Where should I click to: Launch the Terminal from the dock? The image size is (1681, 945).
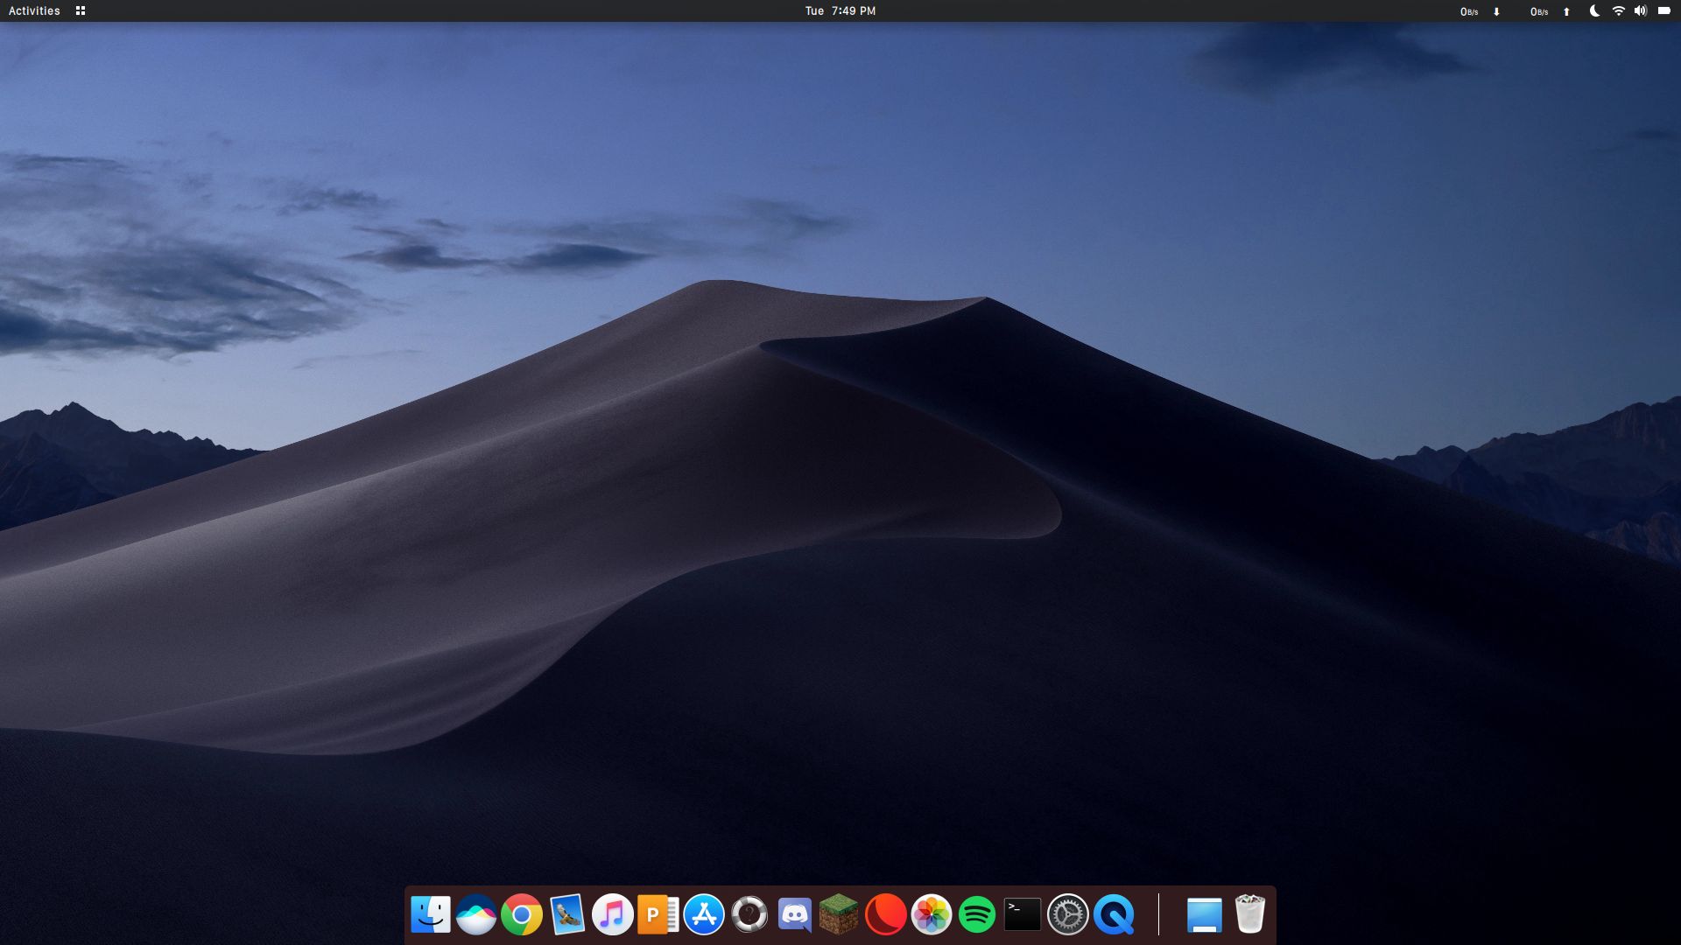pyautogui.click(x=1022, y=914)
